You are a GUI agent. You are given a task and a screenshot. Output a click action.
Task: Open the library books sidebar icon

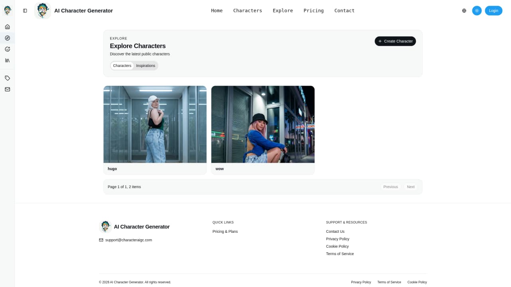coord(7,60)
